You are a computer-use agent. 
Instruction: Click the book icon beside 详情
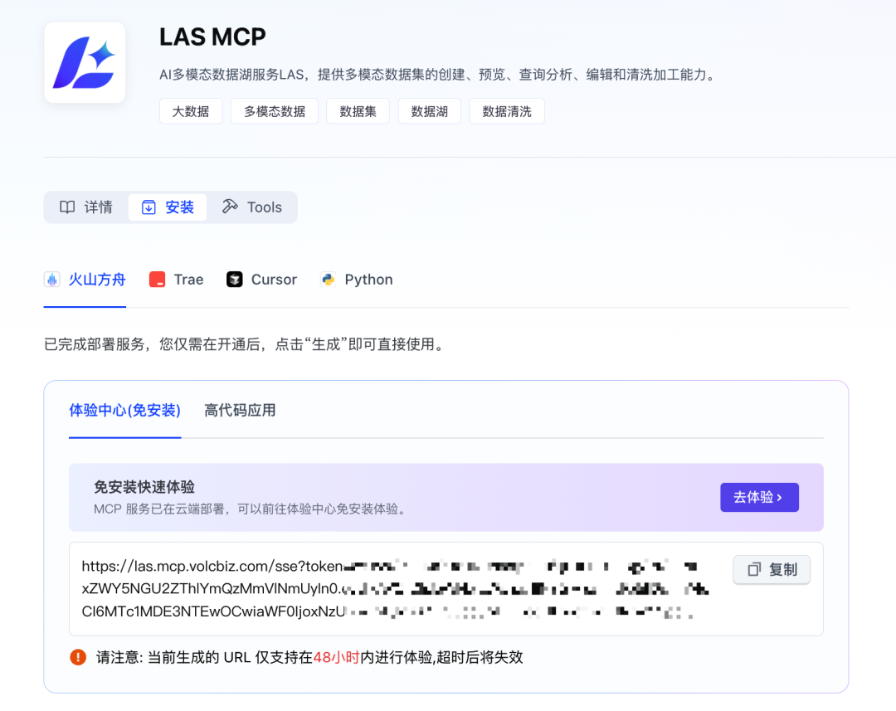coord(67,207)
